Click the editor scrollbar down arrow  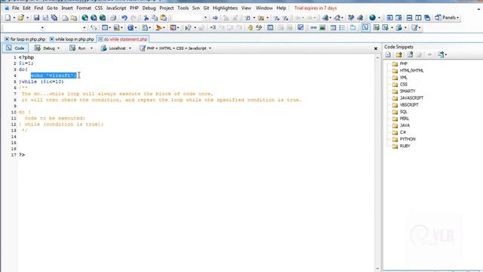coord(377,269)
